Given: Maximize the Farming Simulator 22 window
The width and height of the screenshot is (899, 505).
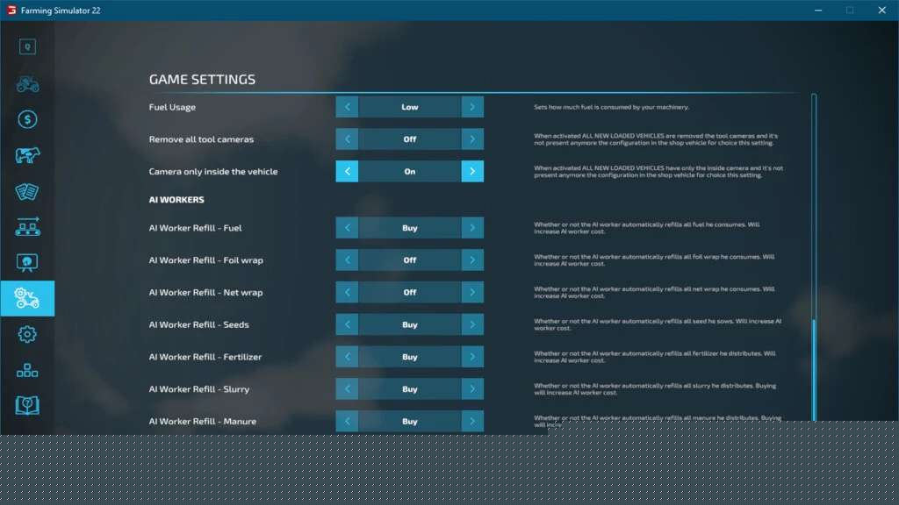Looking at the screenshot, I should 850,11.
